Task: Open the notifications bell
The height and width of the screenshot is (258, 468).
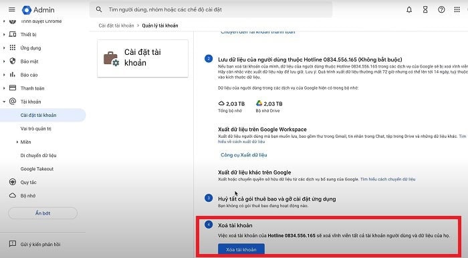Action: point(409,9)
